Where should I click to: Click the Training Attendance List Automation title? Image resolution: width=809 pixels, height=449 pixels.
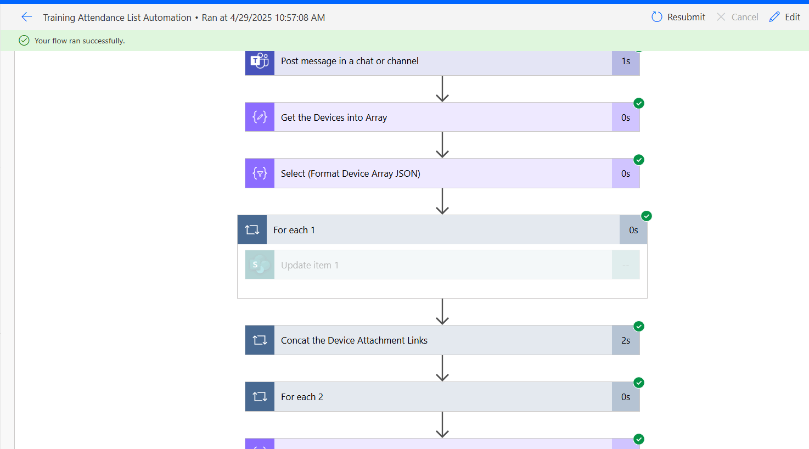117,17
